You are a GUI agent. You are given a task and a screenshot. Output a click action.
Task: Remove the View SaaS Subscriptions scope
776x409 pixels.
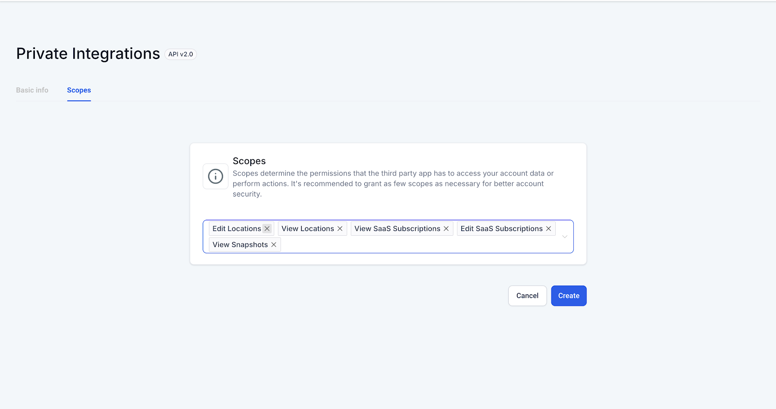(x=446, y=229)
